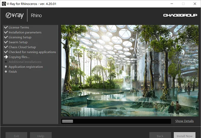Click the Install Now button
The height and width of the screenshot is (138, 201).
click(x=184, y=135)
